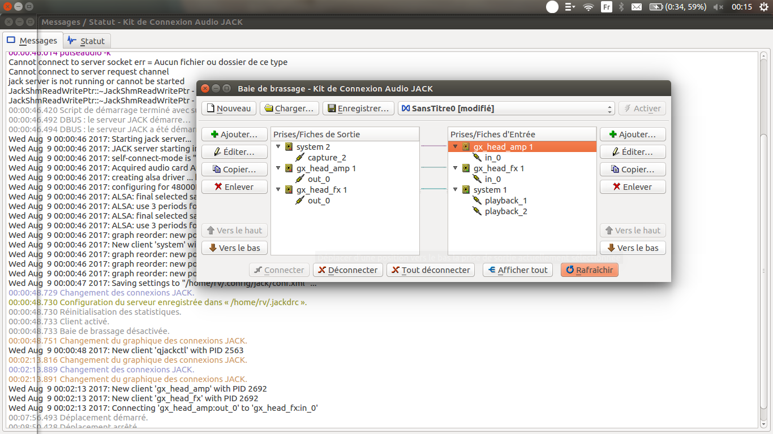Screen dimensions: 773x434
Task: Click the log line "Client activé."
Action: [x=59, y=322]
